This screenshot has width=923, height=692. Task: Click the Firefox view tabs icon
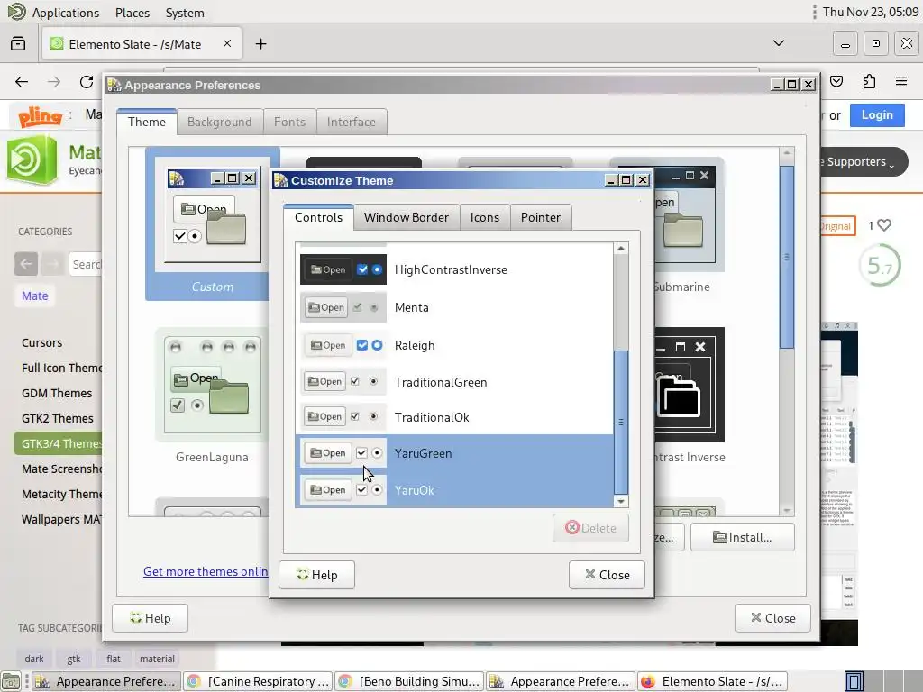(18, 43)
